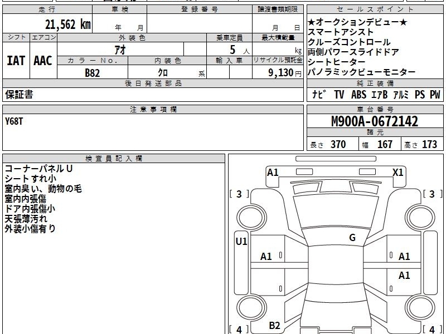Click the 内装色 header
The image size is (446, 334).
[167, 61]
